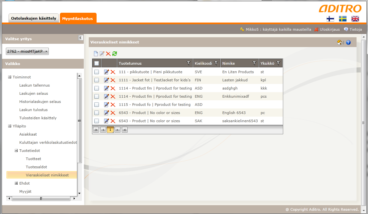Open Tuotteet in the menu tree
Viewport: 368px width, 214px height.
33,159
